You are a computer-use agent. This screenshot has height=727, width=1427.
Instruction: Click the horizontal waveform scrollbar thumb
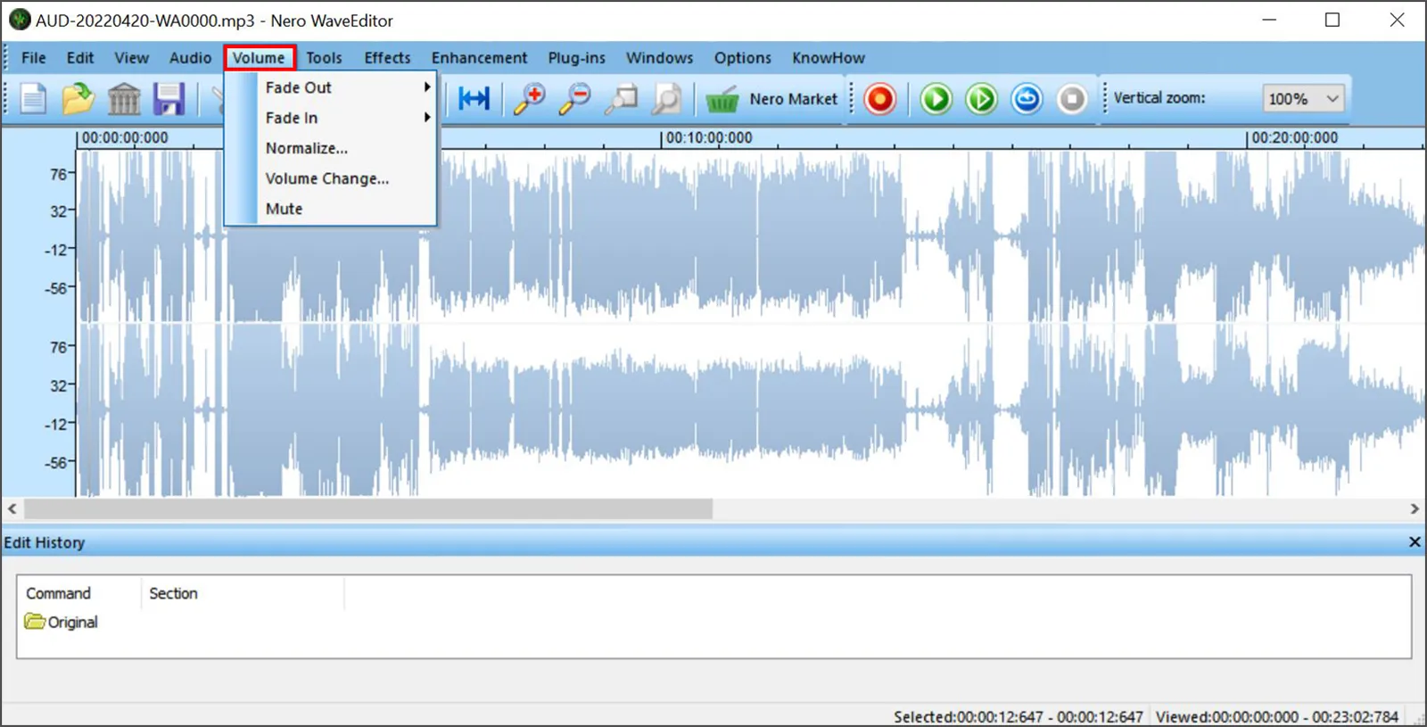click(x=367, y=509)
